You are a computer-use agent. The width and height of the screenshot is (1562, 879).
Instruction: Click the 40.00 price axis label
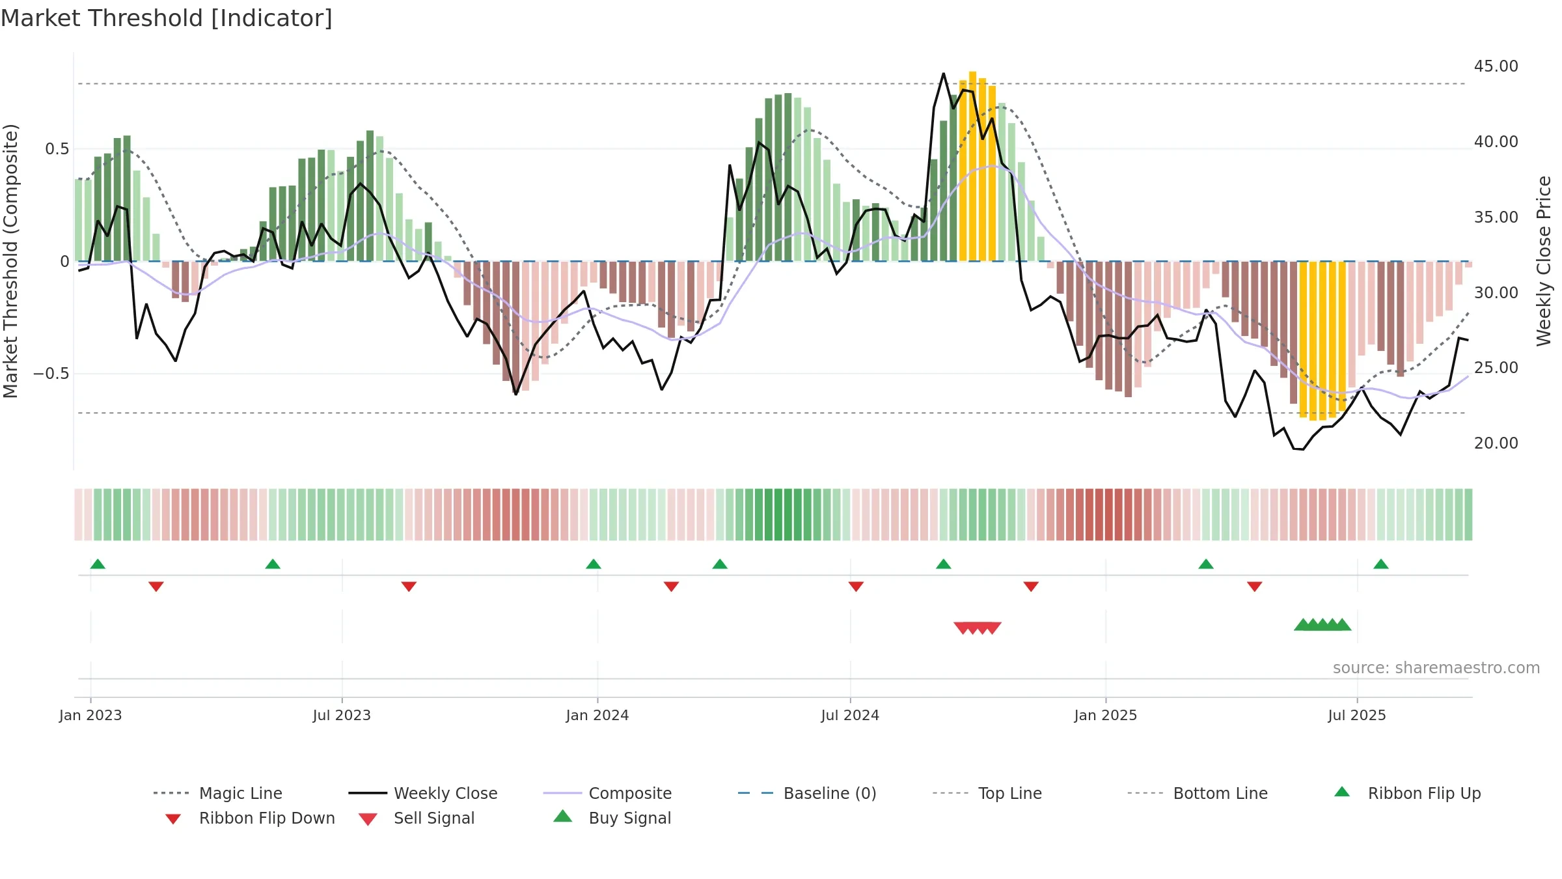tap(1496, 142)
